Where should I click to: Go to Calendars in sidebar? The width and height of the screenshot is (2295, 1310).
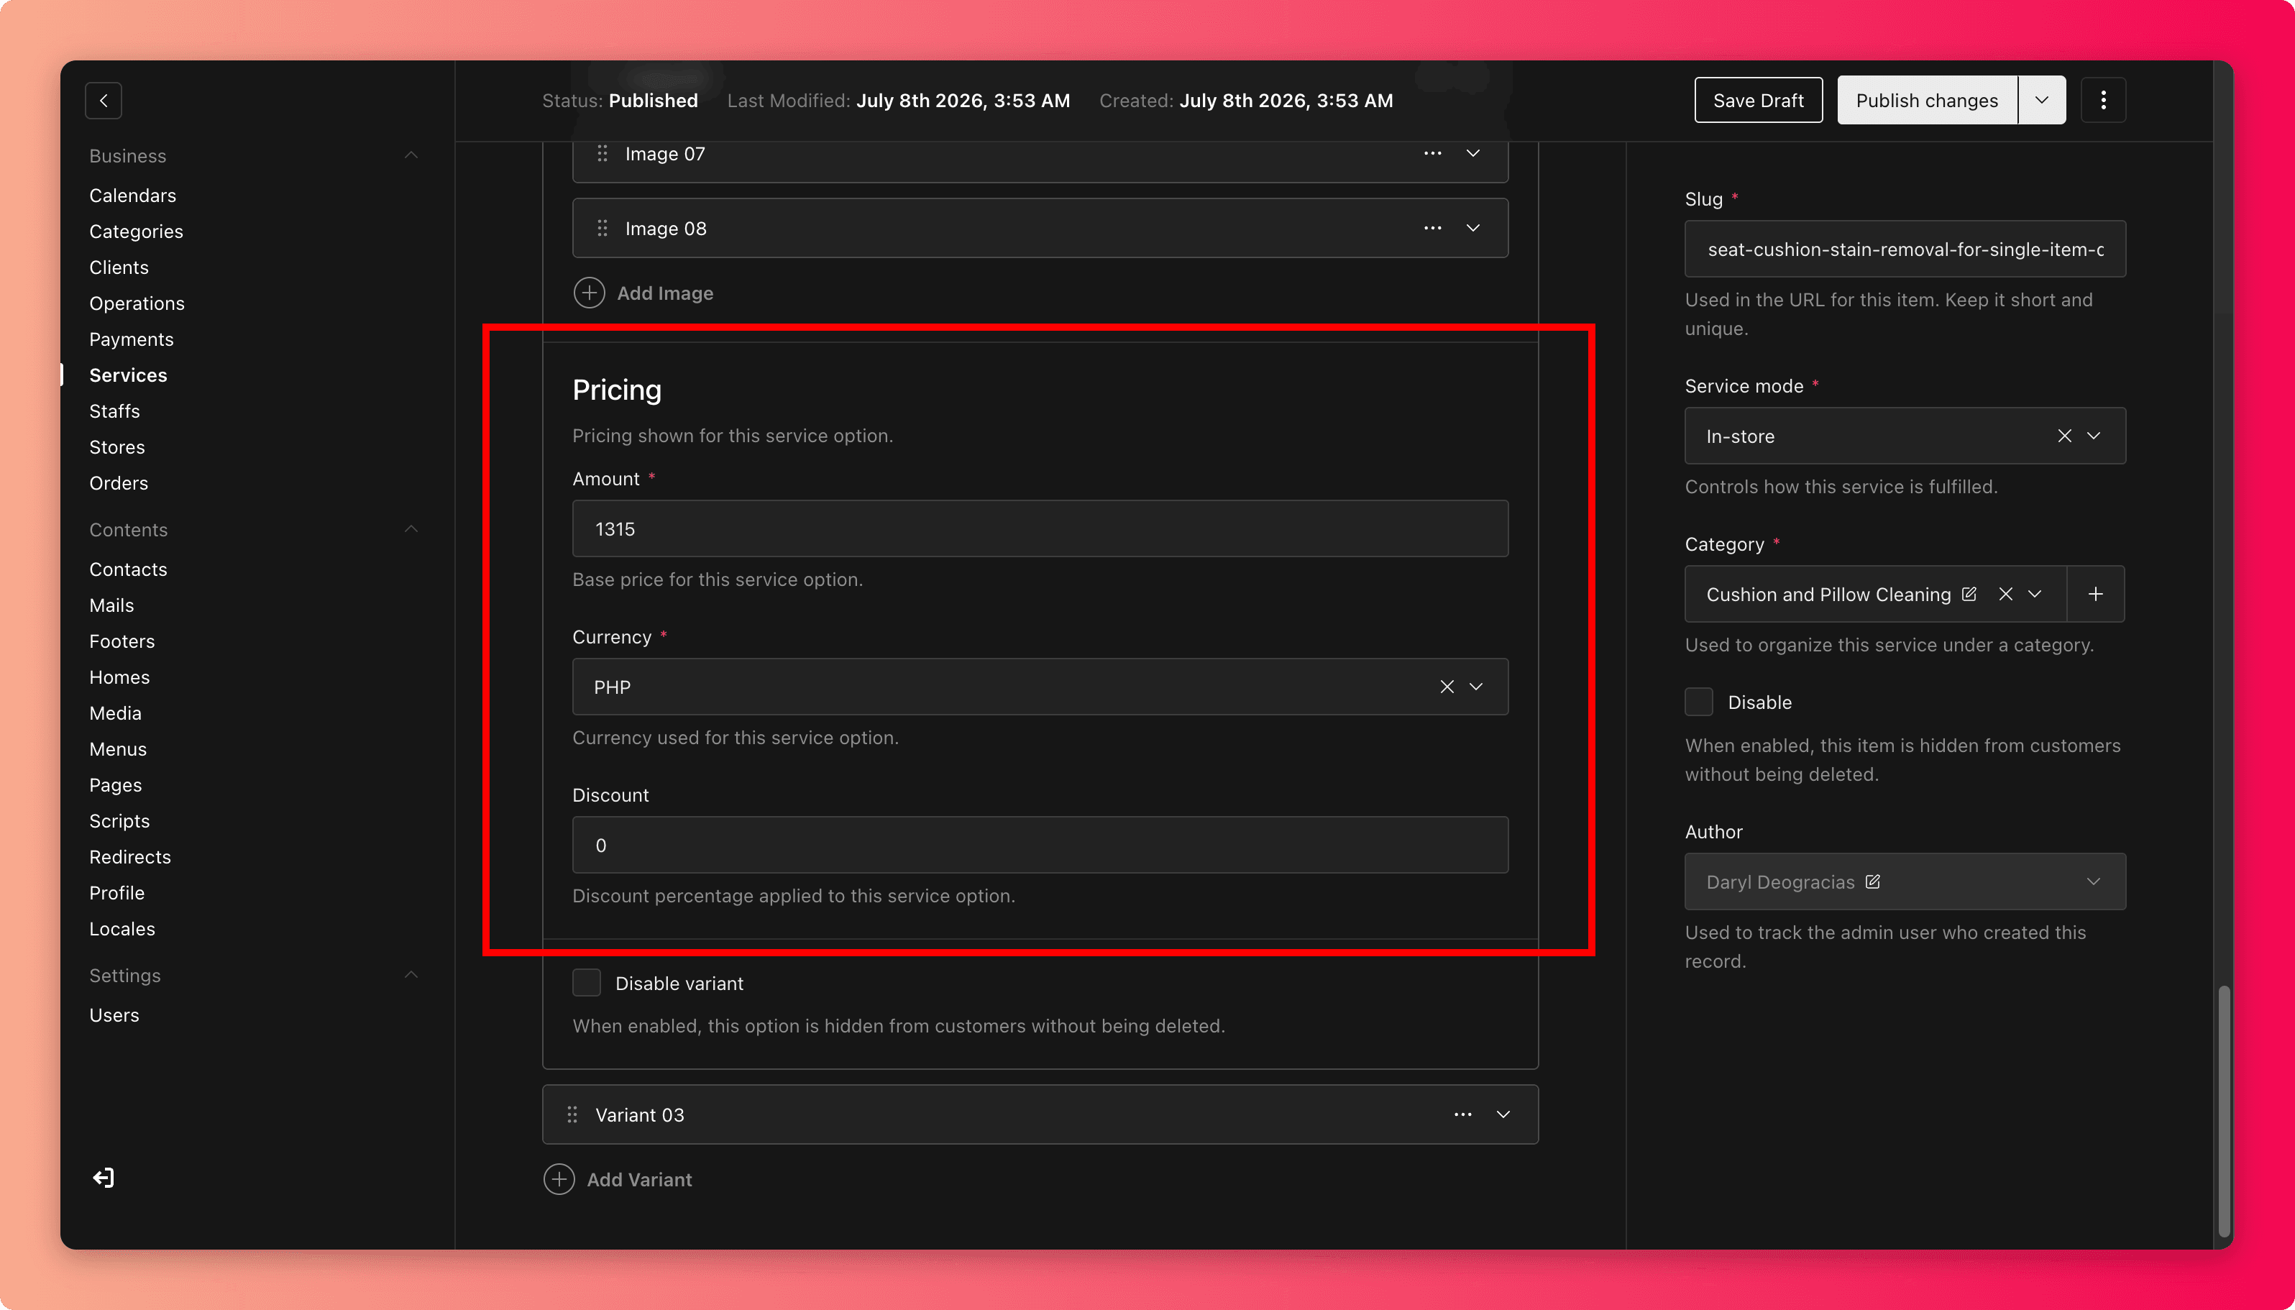point(132,196)
